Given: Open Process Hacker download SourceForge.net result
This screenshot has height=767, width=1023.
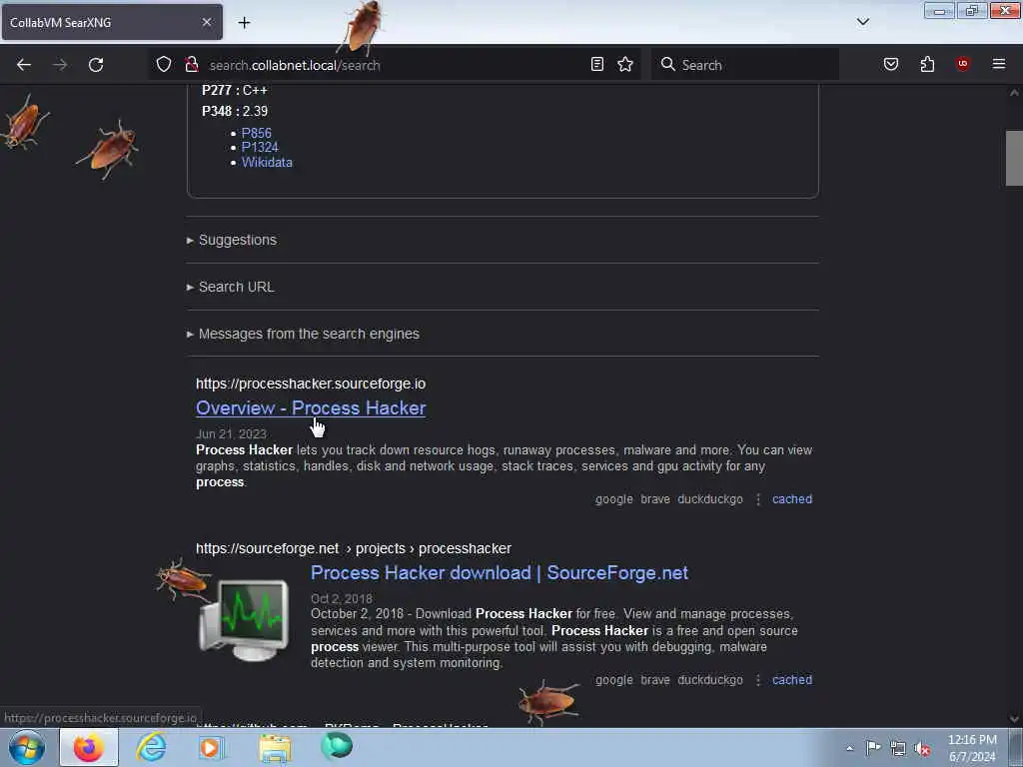Looking at the screenshot, I should click(500, 572).
